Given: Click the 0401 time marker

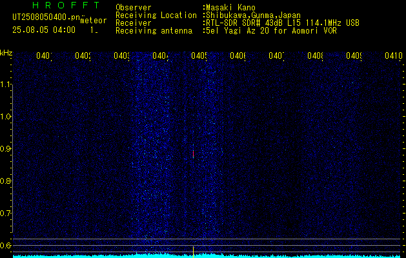Looking at the screenshot, I should (44, 56).
